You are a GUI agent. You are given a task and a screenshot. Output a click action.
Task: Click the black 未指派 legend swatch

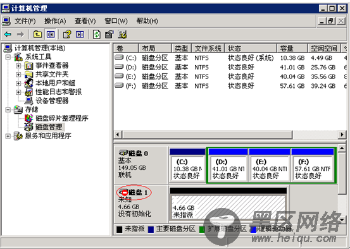[120, 229]
